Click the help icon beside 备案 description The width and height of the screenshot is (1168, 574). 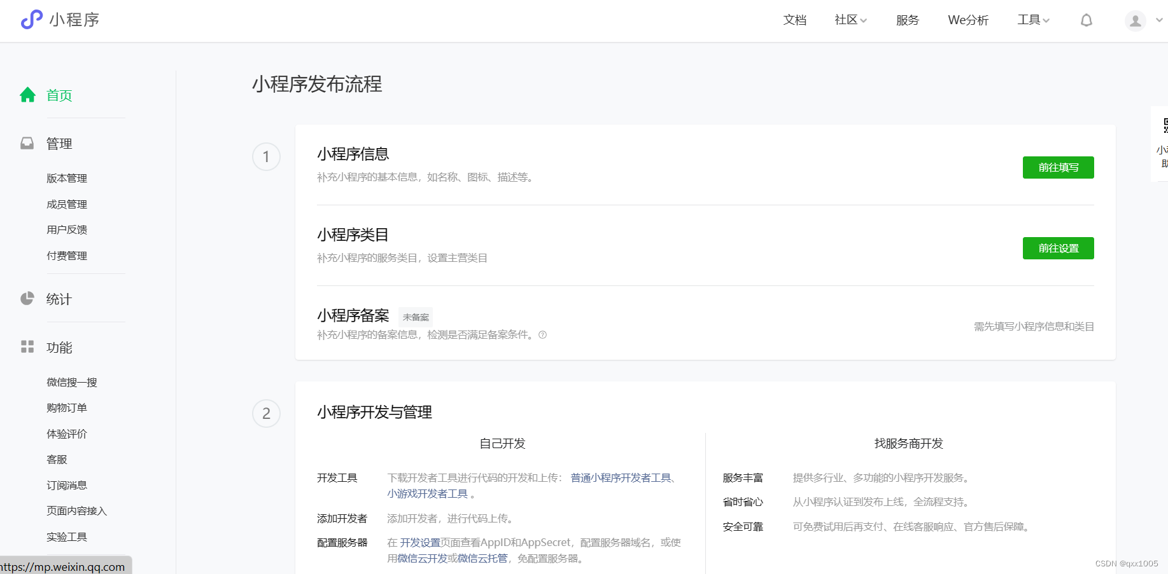point(542,335)
